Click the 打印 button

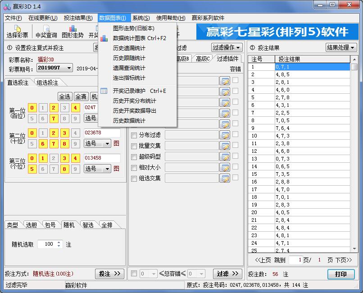(341, 274)
